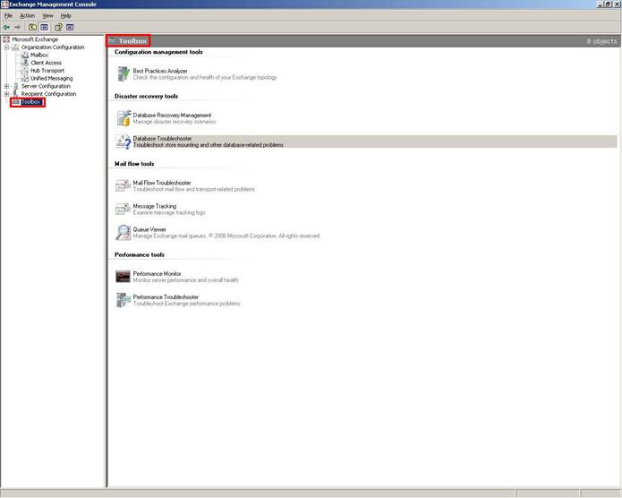Click the Disaster recovery tools heading
This screenshot has width=622, height=498.
pyautogui.click(x=147, y=96)
